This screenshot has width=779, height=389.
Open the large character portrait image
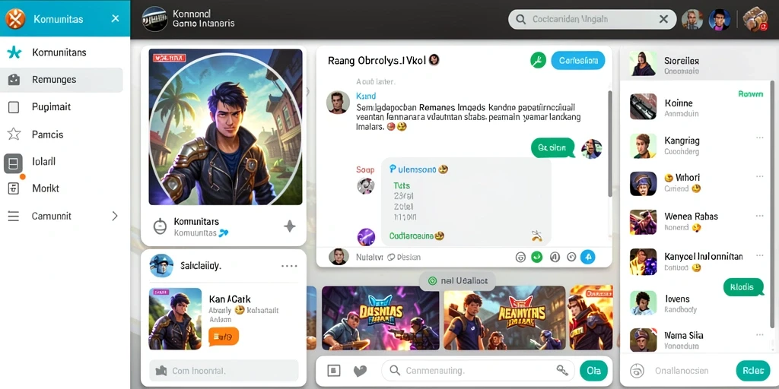coord(225,127)
